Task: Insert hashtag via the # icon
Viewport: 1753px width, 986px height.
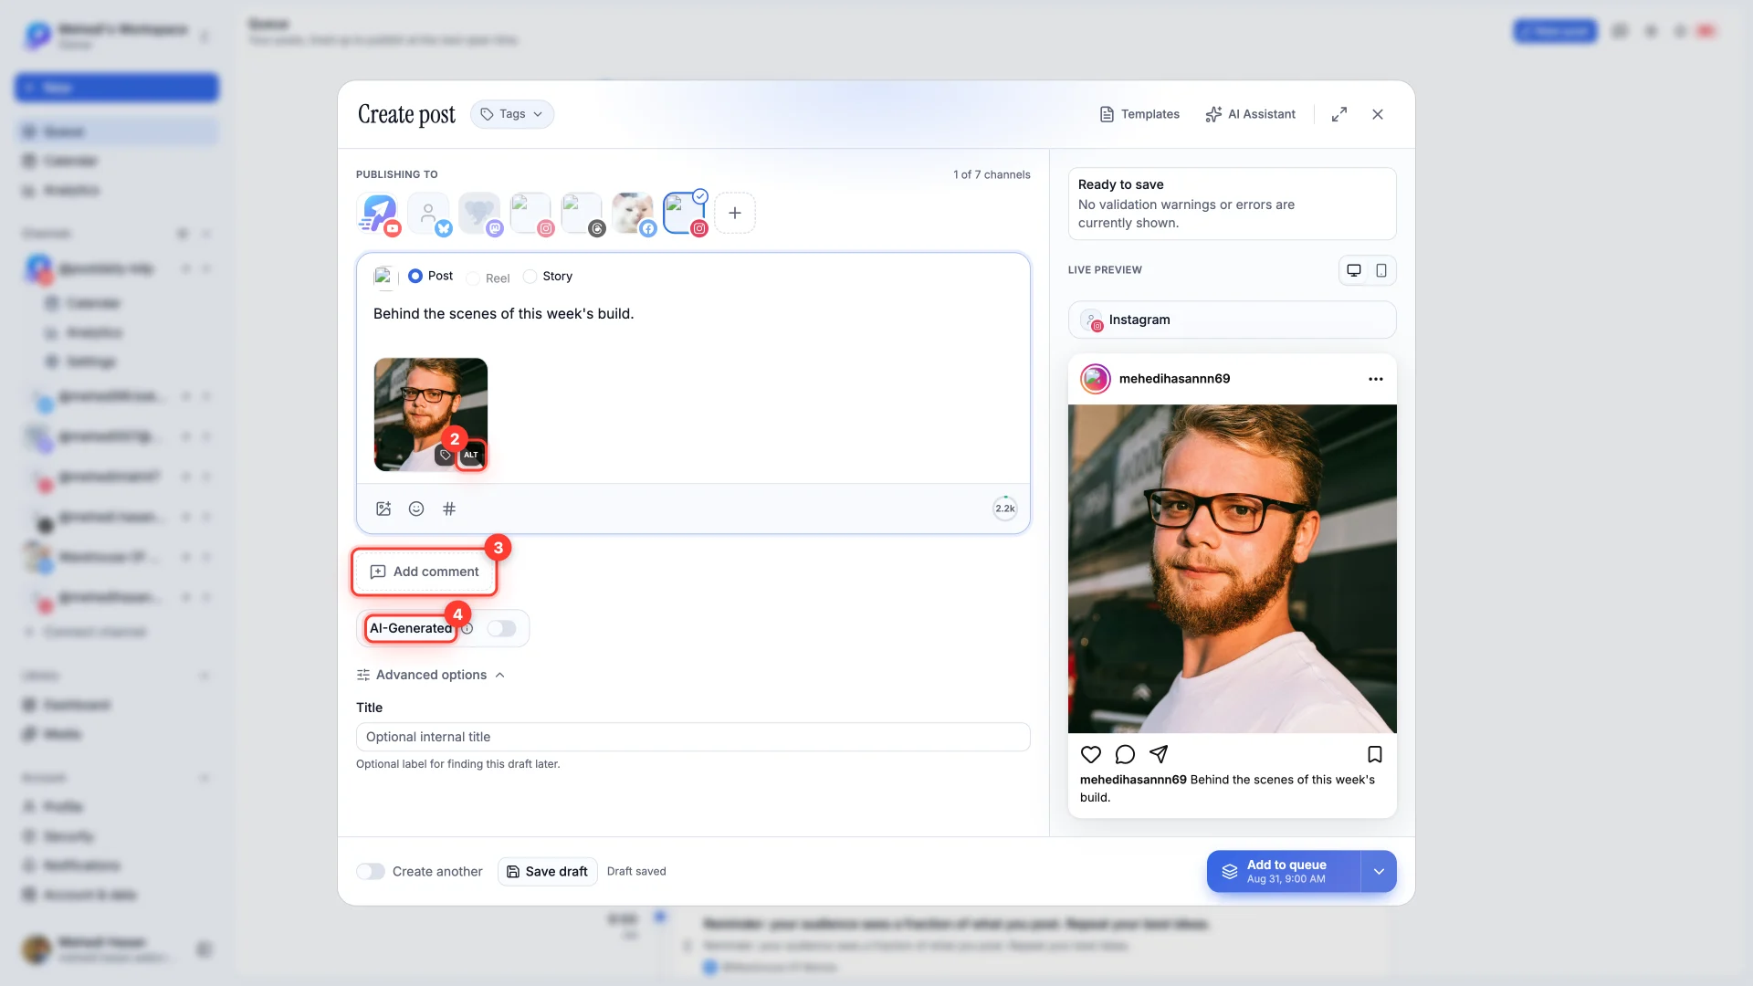Action: [x=449, y=509]
